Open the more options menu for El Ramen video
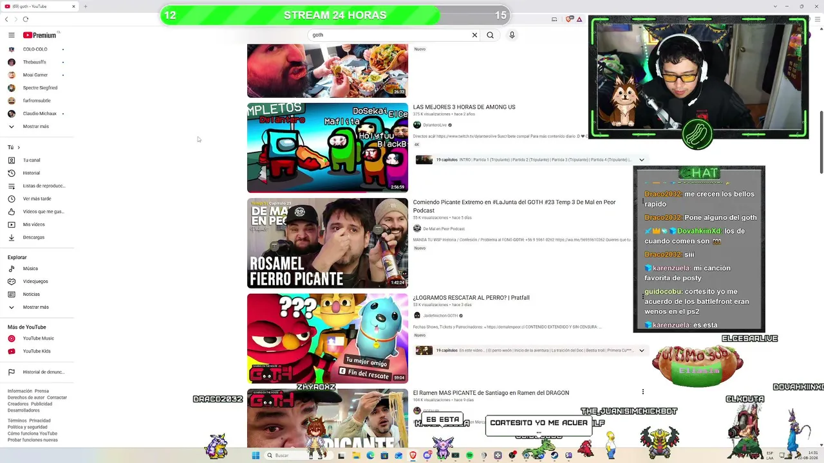The height and width of the screenshot is (463, 824). [642, 392]
